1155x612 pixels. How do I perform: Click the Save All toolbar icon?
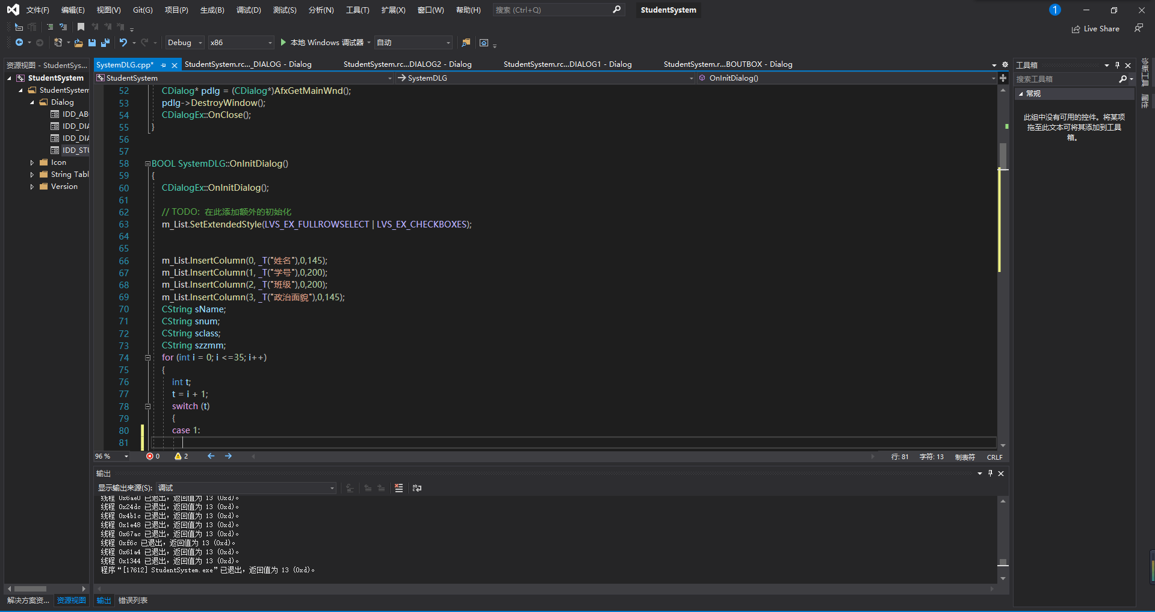(105, 43)
